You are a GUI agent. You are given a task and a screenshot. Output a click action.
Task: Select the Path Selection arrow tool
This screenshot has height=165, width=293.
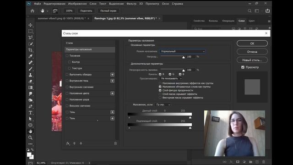(x=31, y=119)
